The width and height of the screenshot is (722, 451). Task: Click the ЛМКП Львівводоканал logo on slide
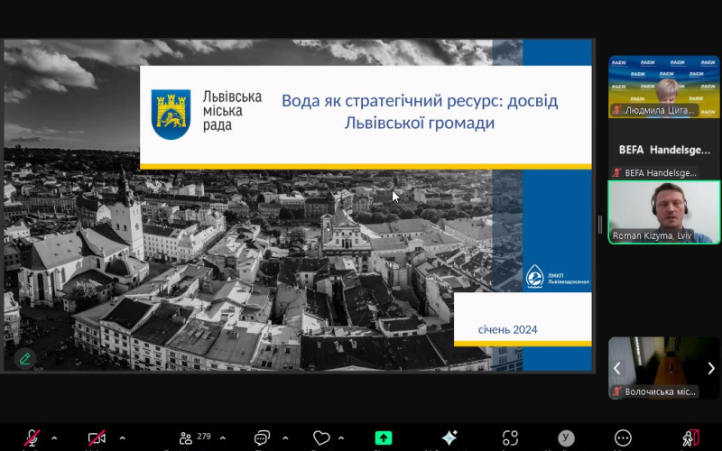pyautogui.click(x=557, y=277)
